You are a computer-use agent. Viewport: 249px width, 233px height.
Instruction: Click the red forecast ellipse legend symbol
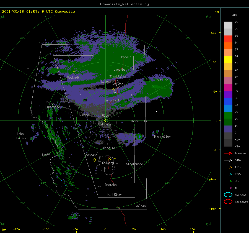[x=228, y=202]
